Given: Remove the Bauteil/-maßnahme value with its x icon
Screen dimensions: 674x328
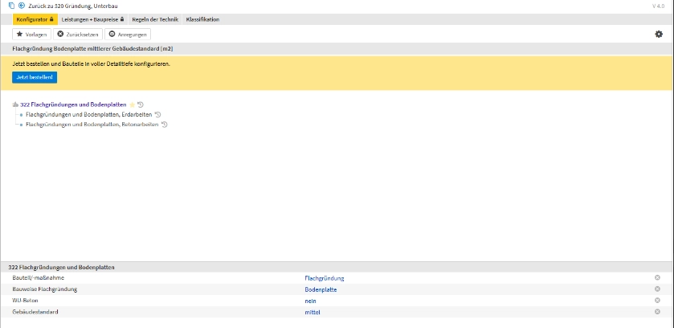Looking at the screenshot, I should click(657, 277).
